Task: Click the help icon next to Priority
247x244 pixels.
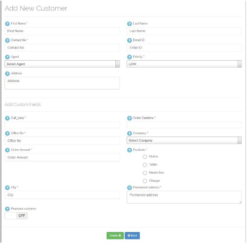Action: (129, 57)
